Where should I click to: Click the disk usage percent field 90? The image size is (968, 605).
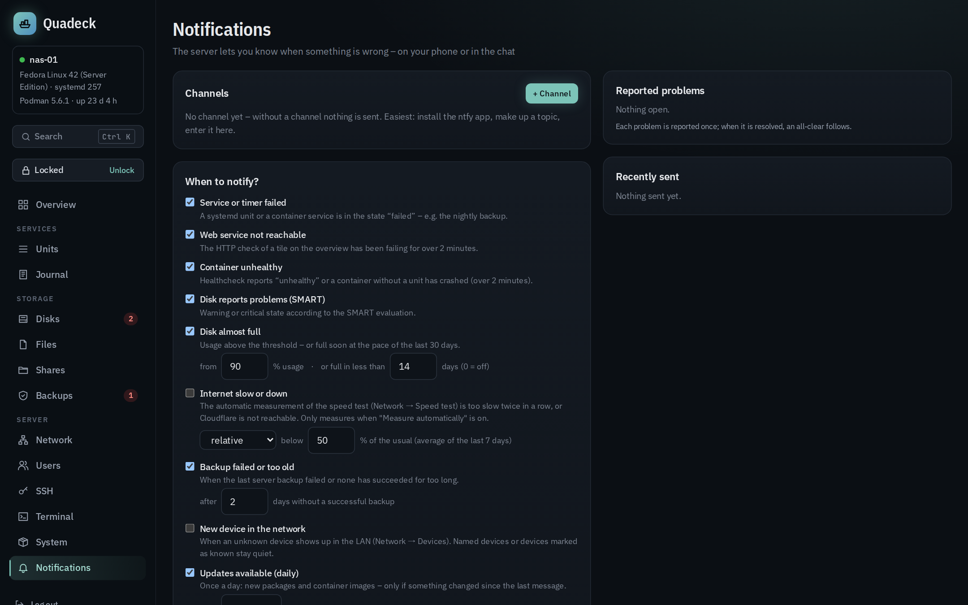pyautogui.click(x=245, y=367)
